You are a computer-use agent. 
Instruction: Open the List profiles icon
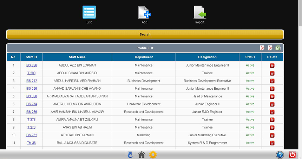(89, 13)
